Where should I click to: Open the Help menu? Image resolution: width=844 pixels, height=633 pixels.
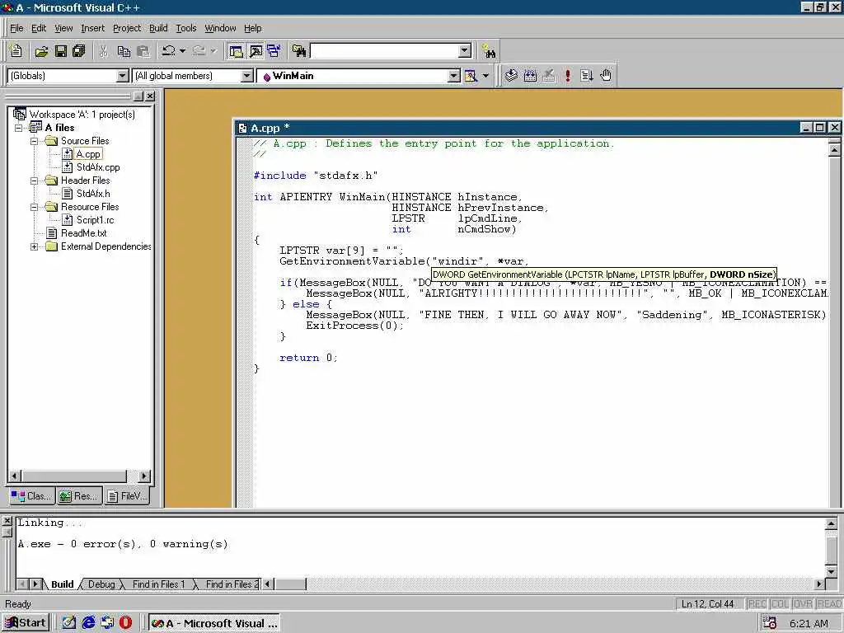tap(252, 28)
